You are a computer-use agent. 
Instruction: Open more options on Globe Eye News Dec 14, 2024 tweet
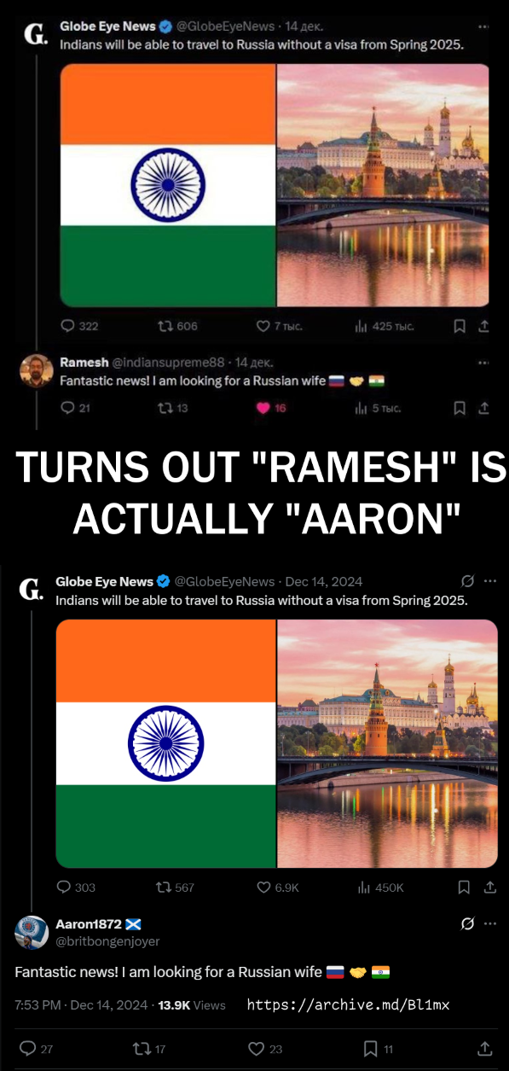490,581
